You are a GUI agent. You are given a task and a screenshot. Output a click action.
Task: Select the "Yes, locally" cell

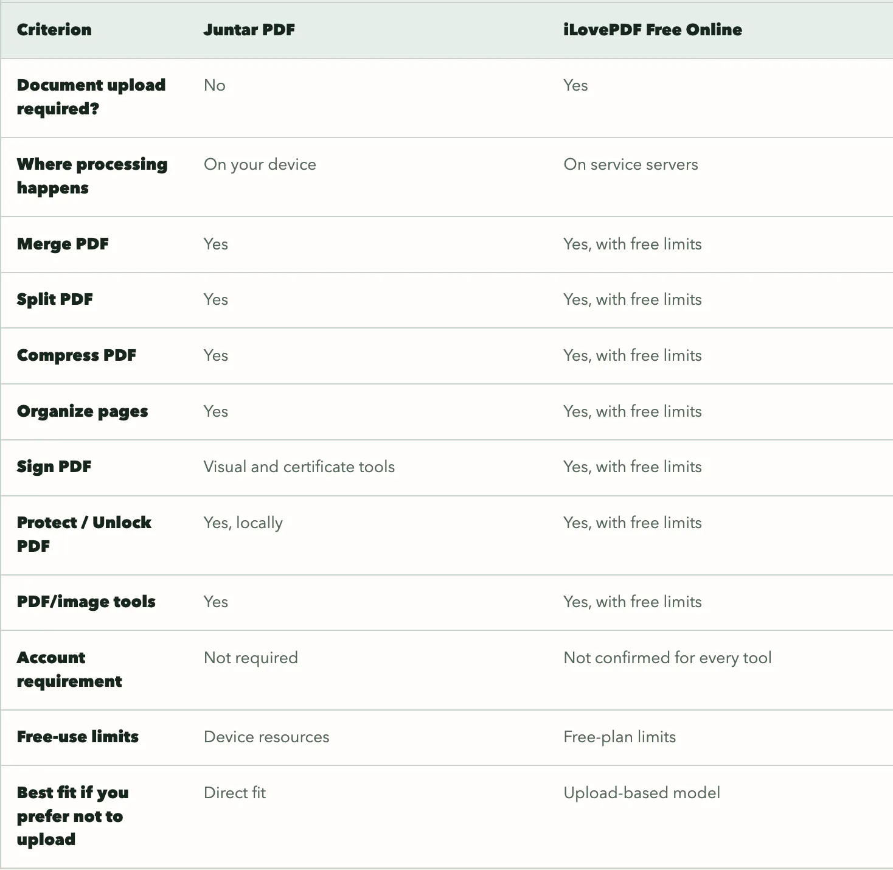point(243,523)
